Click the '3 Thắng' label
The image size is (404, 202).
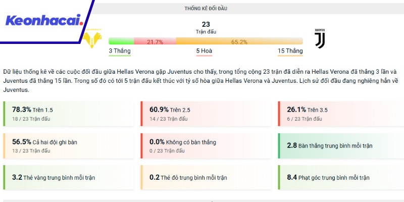pos(120,51)
